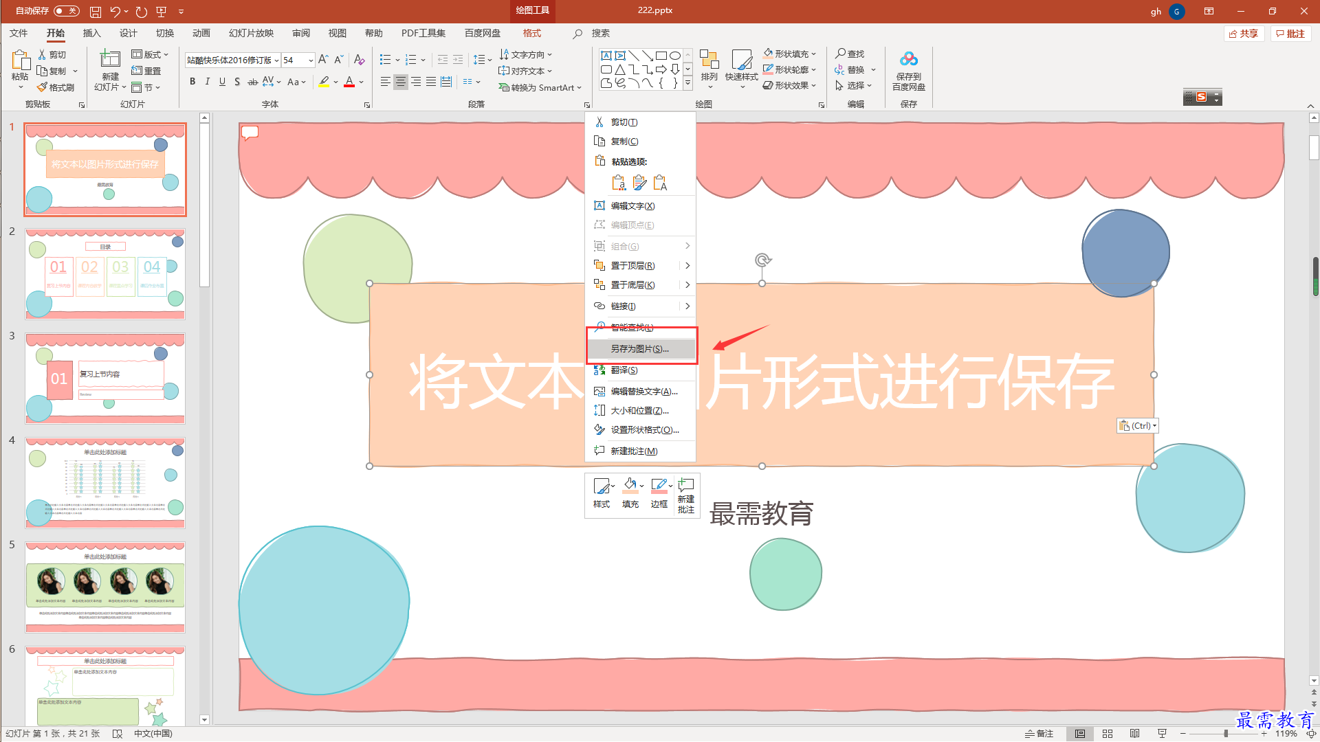Click the 剪切 scissors button in ribbon
Image resolution: width=1320 pixels, height=742 pixels.
click(52, 54)
